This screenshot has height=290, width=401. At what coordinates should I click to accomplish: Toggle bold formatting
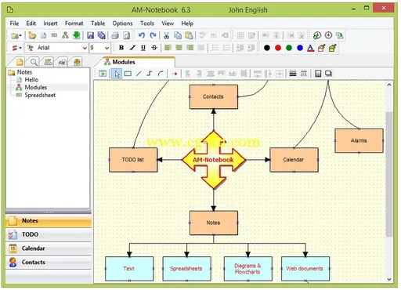(x=121, y=48)
